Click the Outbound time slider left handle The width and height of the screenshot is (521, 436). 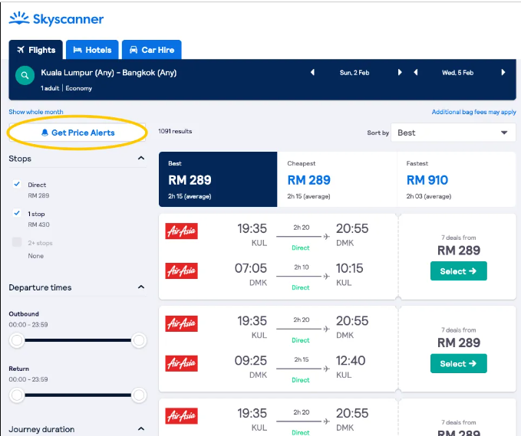(x=17, y=340)
